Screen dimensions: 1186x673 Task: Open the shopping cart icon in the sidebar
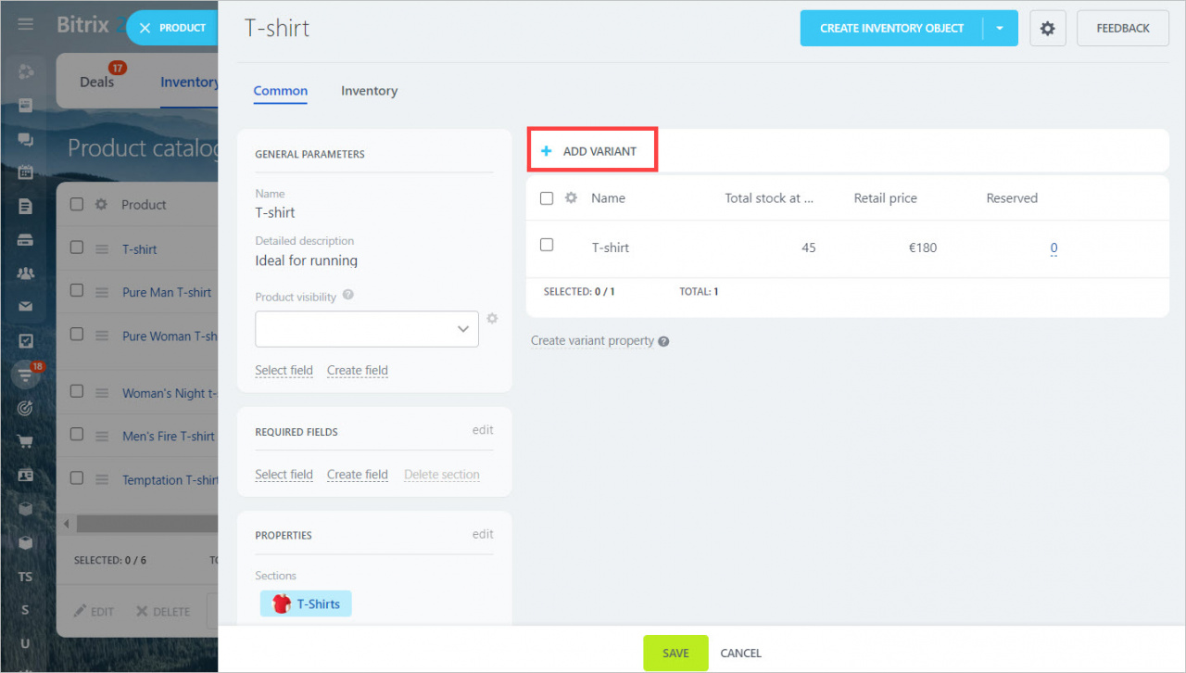(x=26, y=441)
